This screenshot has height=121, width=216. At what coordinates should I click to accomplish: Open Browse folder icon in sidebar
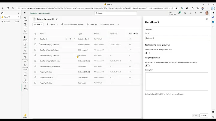click(25, 31)
